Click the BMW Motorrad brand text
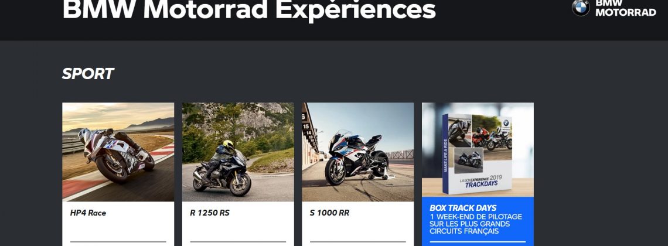Screen dimensions: 668x246 tap(625, 8)
